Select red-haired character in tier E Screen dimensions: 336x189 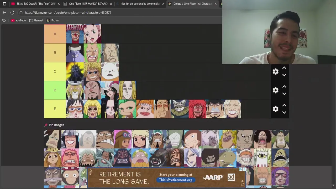197,109
